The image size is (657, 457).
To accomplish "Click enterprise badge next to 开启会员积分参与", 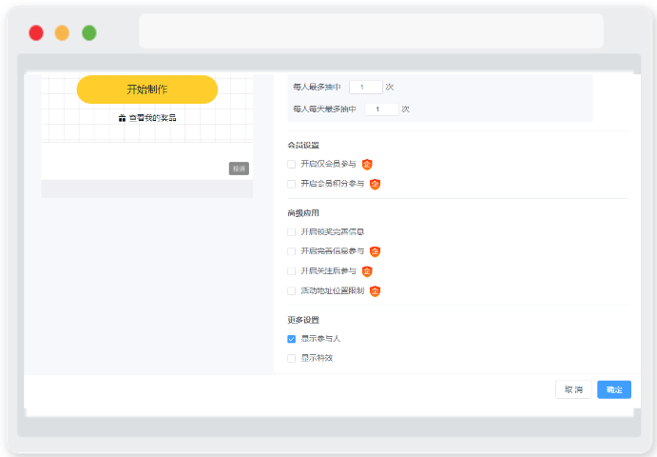I will 375,184.
